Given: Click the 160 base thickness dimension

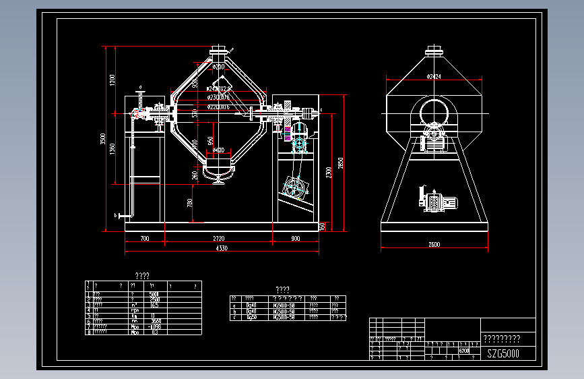Looking at the screenshot, I should click(323, 227).
